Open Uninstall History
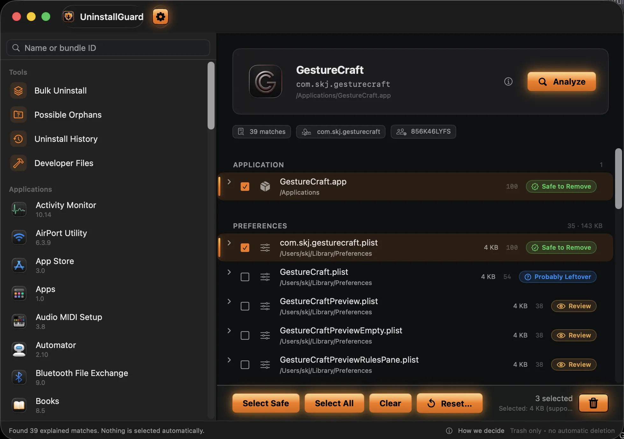Viewport: 624px width, 439px height. 108,139
